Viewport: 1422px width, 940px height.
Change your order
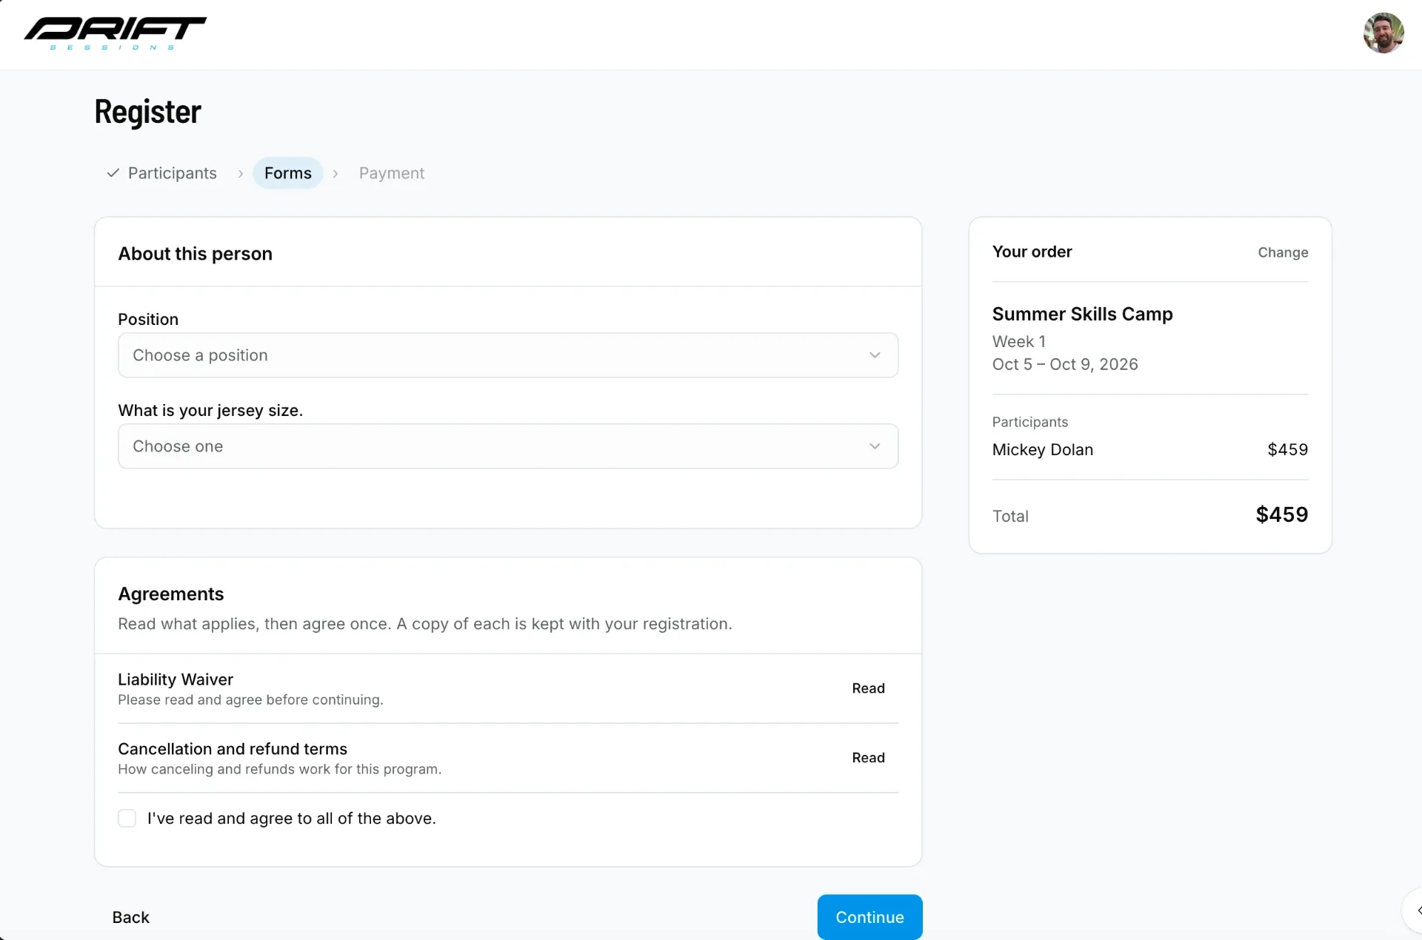pyautogui.click(x=1283, y=252)
